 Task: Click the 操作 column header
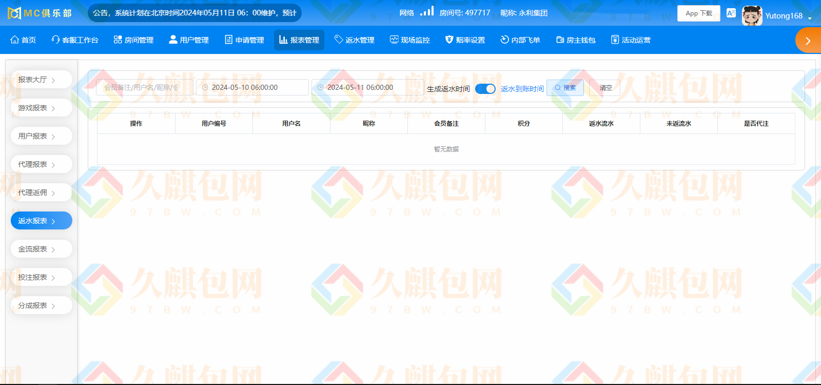(x=136, y=124)
